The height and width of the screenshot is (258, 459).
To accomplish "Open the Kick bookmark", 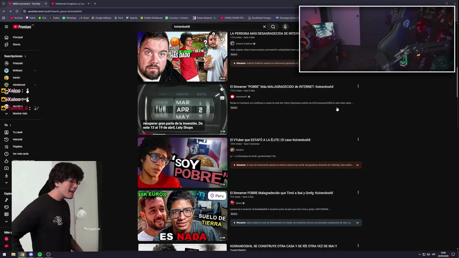I will [42, 18].
